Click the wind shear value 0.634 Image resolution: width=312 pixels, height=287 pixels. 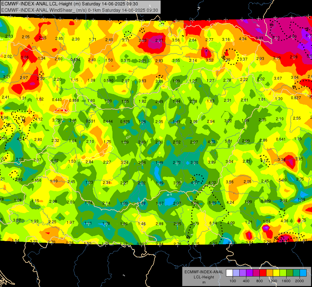pyautogui.click(x=76, y=59)
